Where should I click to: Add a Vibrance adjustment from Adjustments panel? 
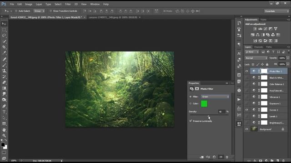276,29
